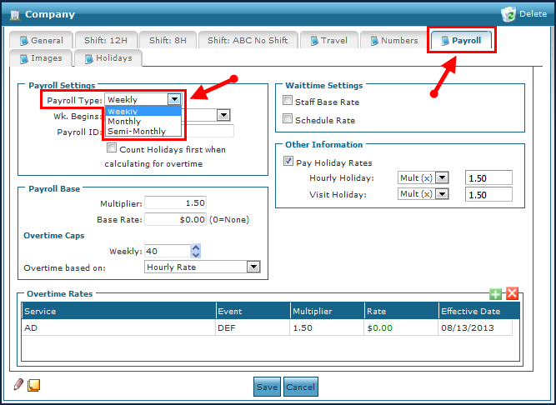
Task: Choose Semi-Monthly payroll type option
Action: pyautogui.click(x=135, y=132)
